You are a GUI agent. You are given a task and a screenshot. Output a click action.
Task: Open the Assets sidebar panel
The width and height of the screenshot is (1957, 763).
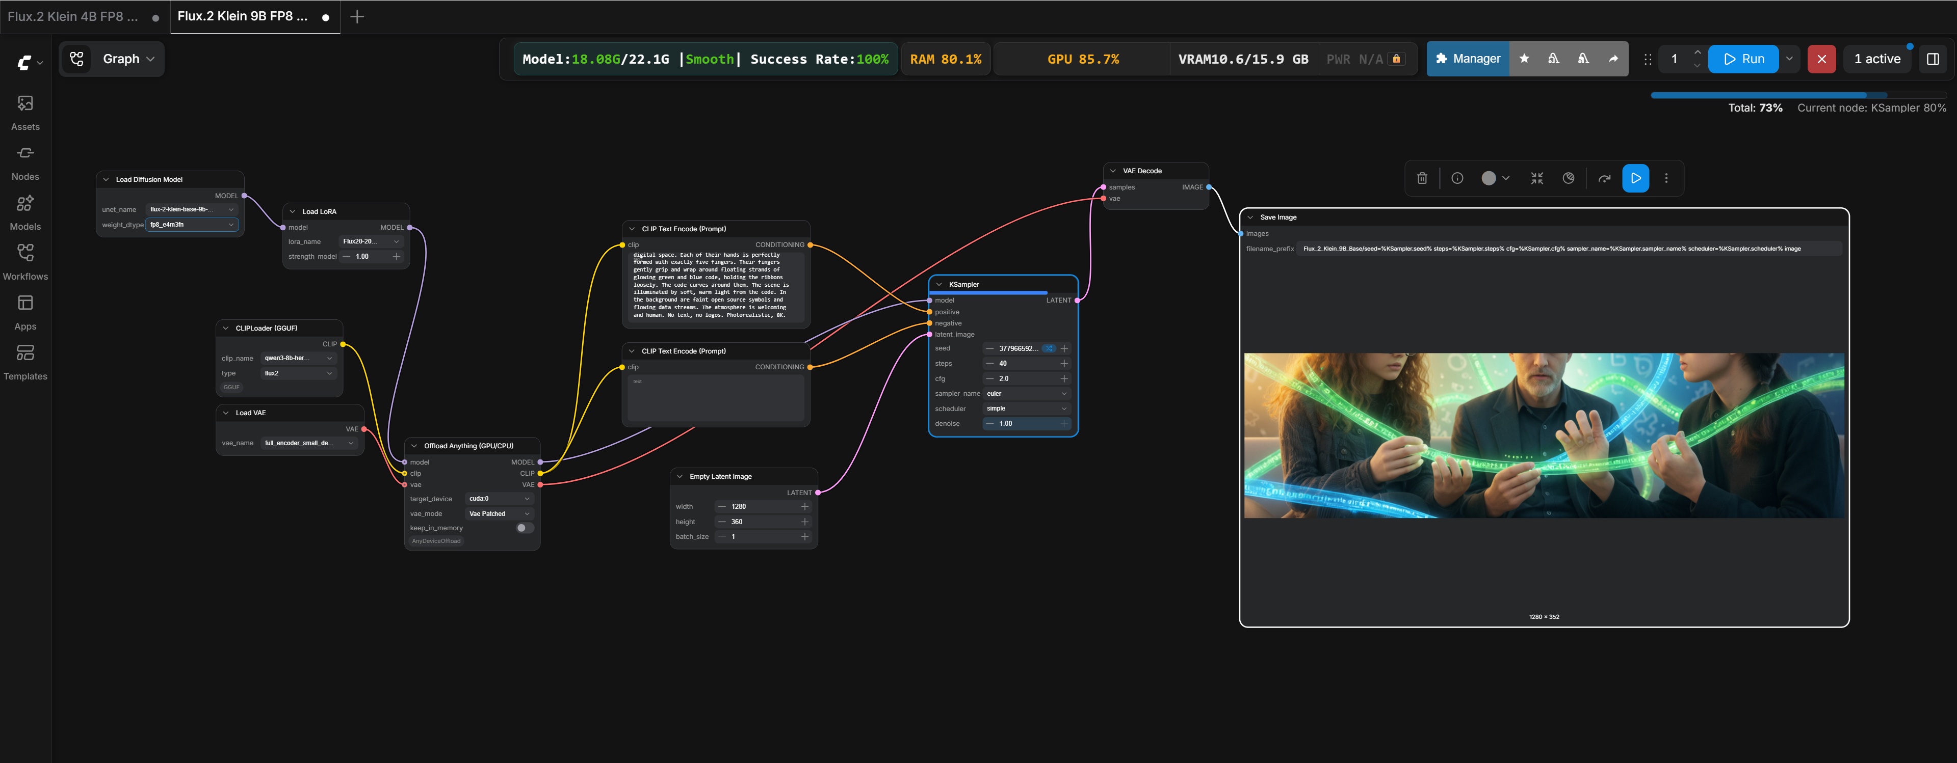25,113
